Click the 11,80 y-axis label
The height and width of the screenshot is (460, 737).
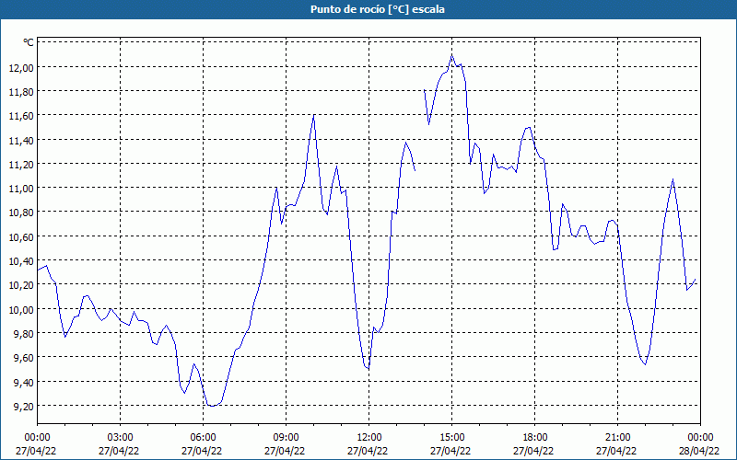click(21, 91)
